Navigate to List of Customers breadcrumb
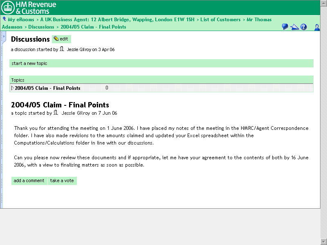Screen dimensions: 327x245 220,20
